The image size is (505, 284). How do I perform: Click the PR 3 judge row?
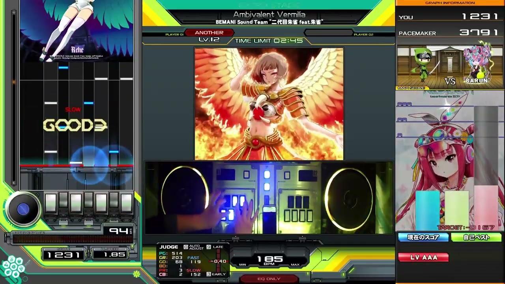click(171, 270)
